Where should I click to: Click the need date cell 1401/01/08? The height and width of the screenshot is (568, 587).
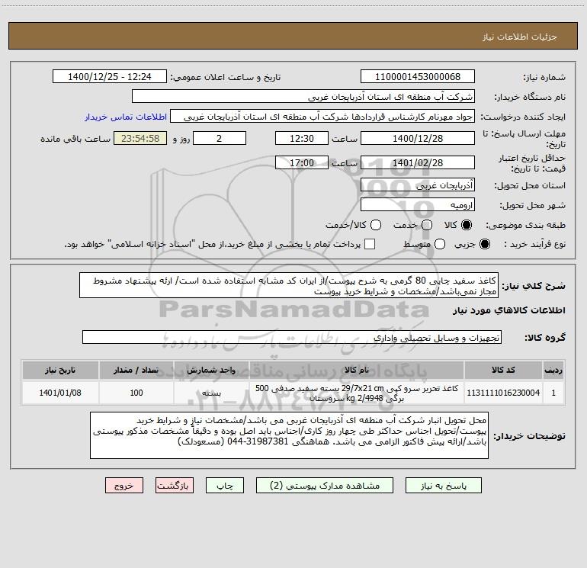(x=60, y=393)
